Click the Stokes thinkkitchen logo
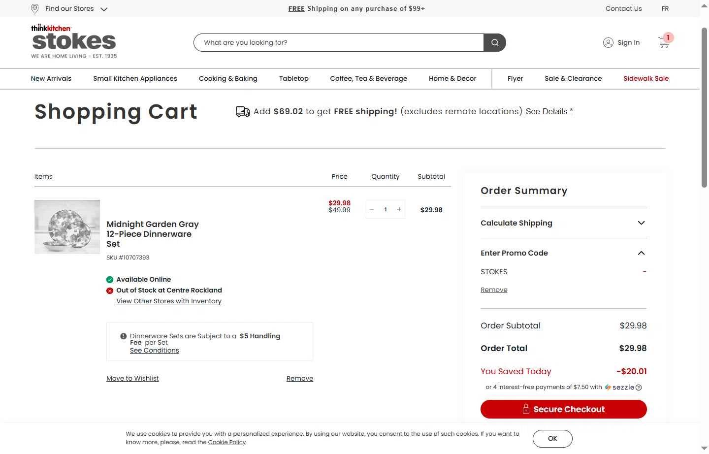The image size is (709, 454). [x=74, y=41]
